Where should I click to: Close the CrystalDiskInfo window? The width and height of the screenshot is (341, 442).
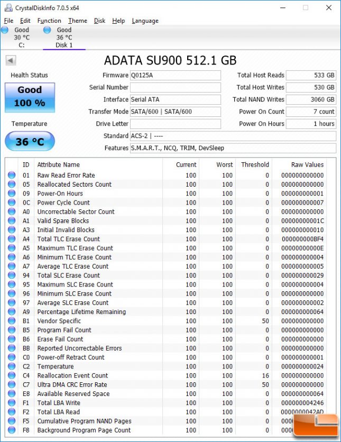(x=329, y=7)
